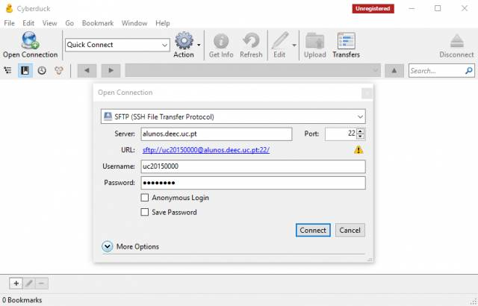Open the SFTP protocol dropdown
478x306 pixels.
[360, 116]
